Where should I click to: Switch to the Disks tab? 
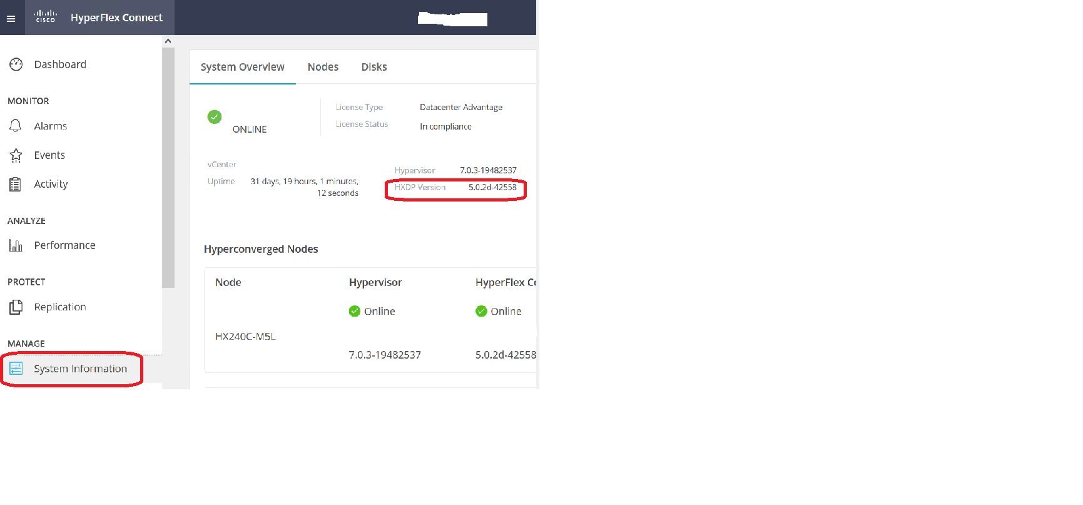(x=374, y=67)
